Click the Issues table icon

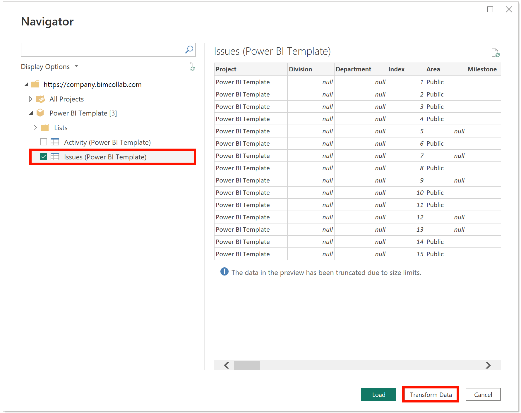tap(55, 156)
